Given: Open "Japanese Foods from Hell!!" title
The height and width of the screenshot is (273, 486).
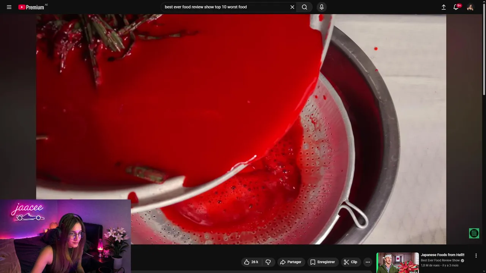Looking at the screenshot, I should point(442,255).
